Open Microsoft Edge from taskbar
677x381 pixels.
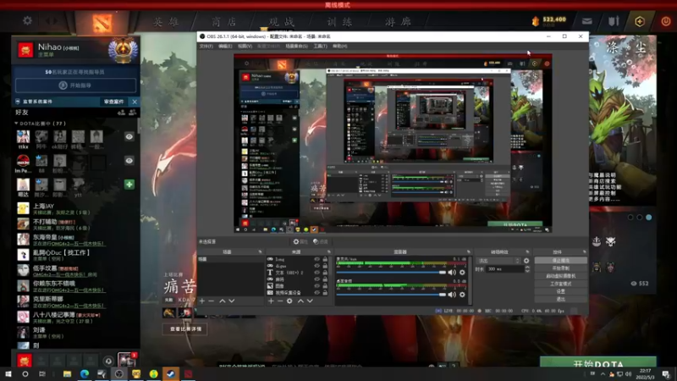point(84,373)
